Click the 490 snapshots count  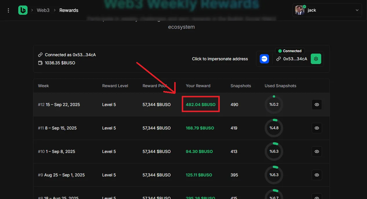point(234,105)
